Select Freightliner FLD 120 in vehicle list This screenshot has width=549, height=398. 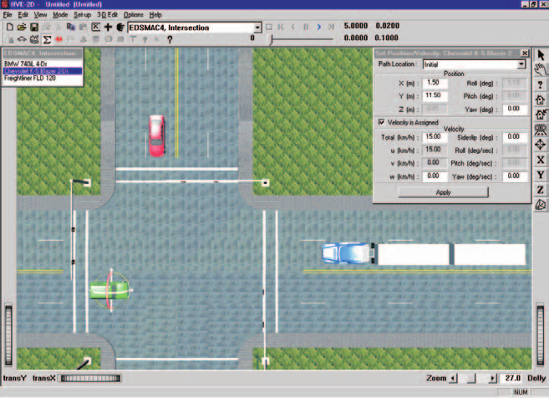[x=43, y=78]
